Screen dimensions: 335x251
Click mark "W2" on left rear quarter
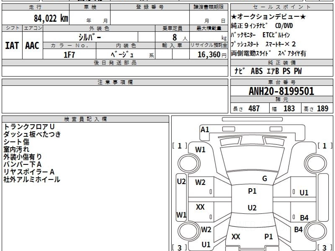tap(206, 230)
